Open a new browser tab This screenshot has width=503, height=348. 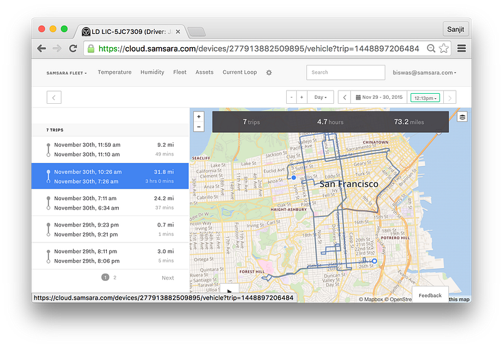(x=196, y=32)
